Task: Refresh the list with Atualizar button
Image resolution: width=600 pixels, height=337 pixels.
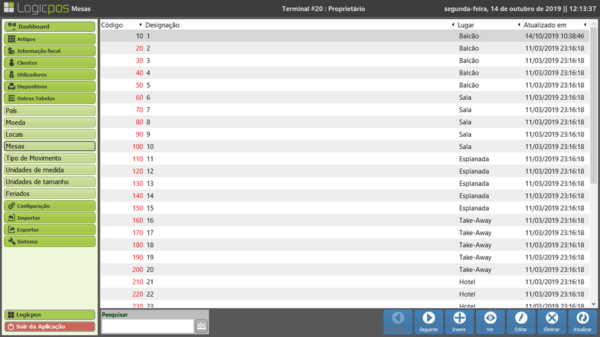Action: 582,321
